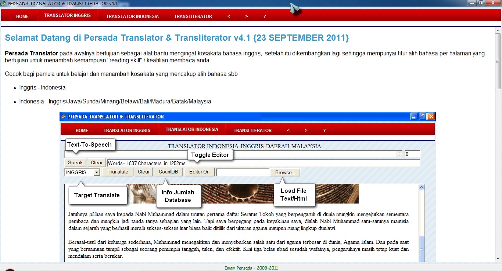Click the Browse... button to load file
The width and height of the screenshot is (502, 271).
tap(285, 172)
